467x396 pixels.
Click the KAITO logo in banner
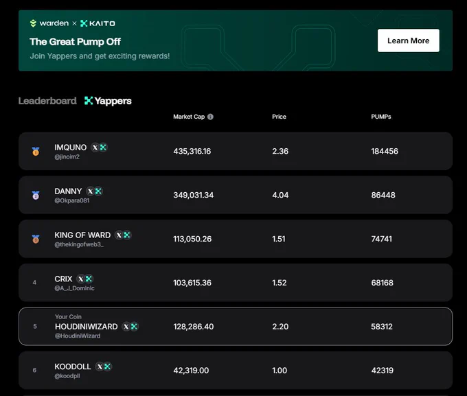pyautogui.click(x=98, y=23)
